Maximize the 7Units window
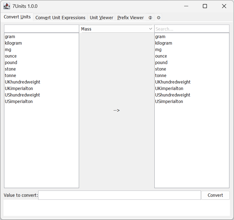The height and width of the screenshot is (220, 234). pyautogui.click(x=205, y=6)
